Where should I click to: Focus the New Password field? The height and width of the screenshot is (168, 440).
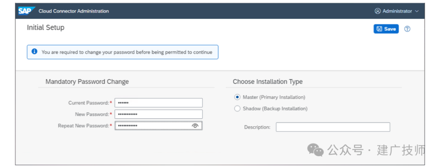point(158,114)
